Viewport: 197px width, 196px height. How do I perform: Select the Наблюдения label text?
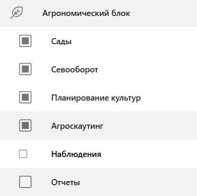click(76, 154)
